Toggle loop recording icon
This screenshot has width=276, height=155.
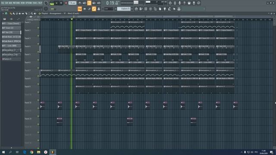[x=99, y=3]
